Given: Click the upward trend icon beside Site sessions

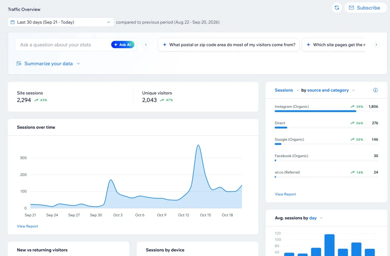Looking at the screenshot, I should 36,100.
